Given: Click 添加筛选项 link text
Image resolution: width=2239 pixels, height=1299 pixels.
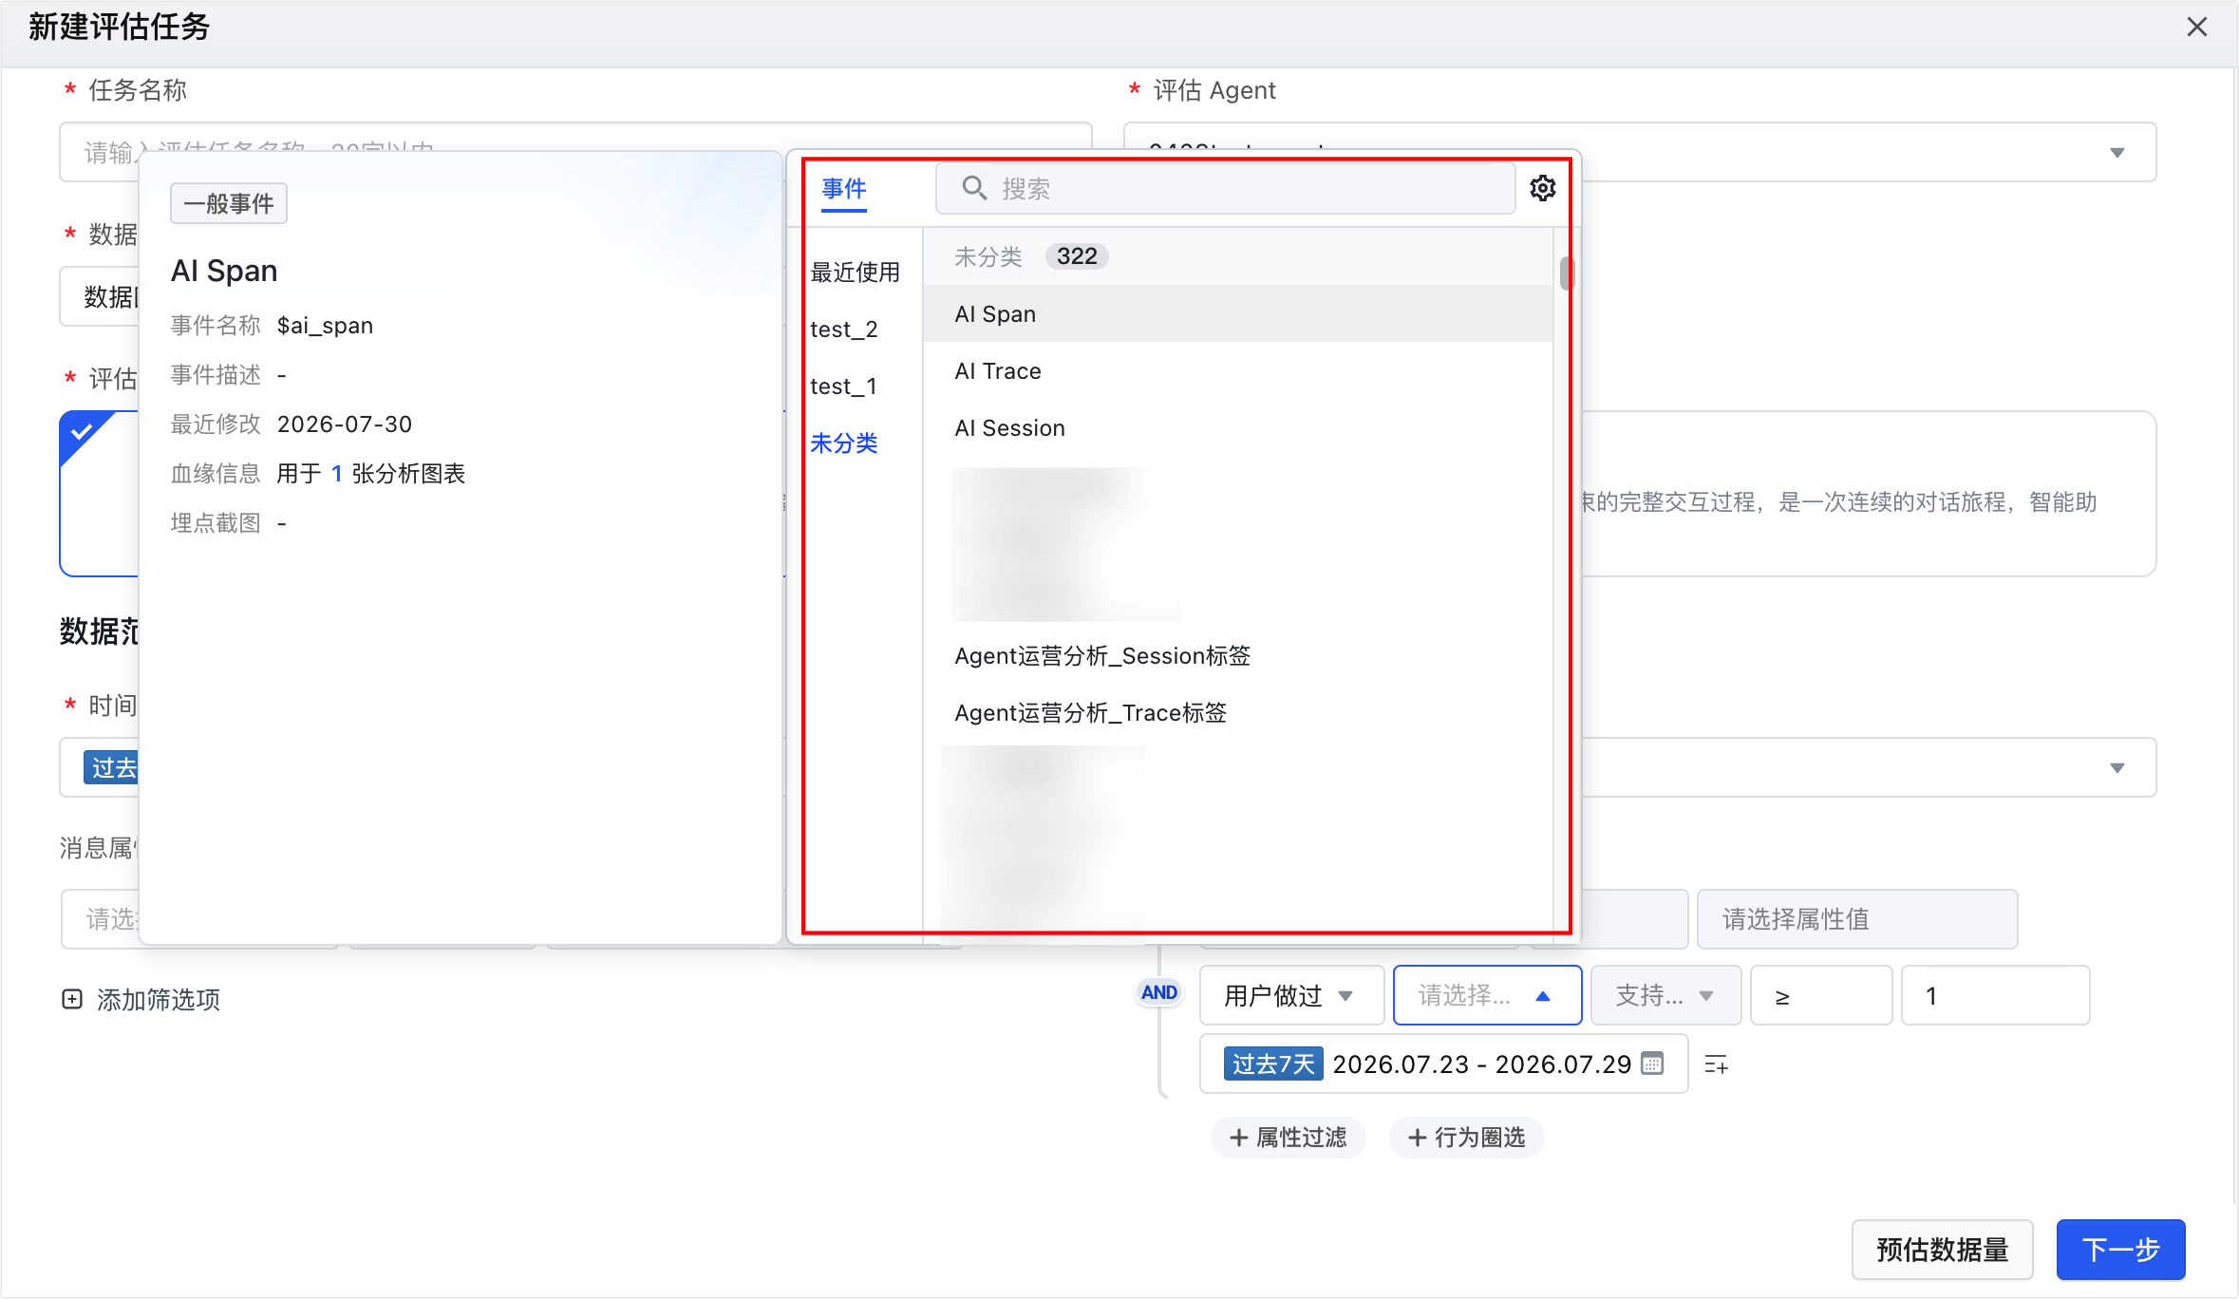Looking at the screenshot, I should pyautogui.click(x=158, y=999).
